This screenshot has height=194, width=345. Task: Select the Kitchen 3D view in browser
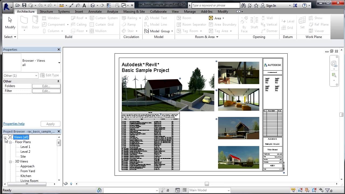26,176
